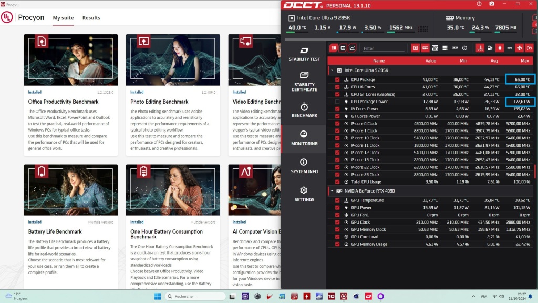Check CPU Package Power sensor checkbox
Screen dimensions: 538x303
coord(337,102)
